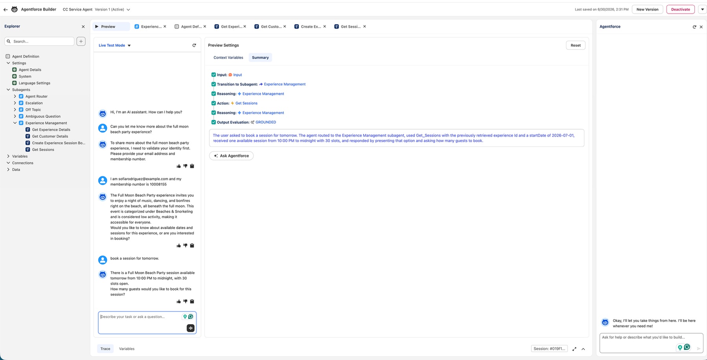
Task: Open Get Experience Details action
Action: coord(51,130)
